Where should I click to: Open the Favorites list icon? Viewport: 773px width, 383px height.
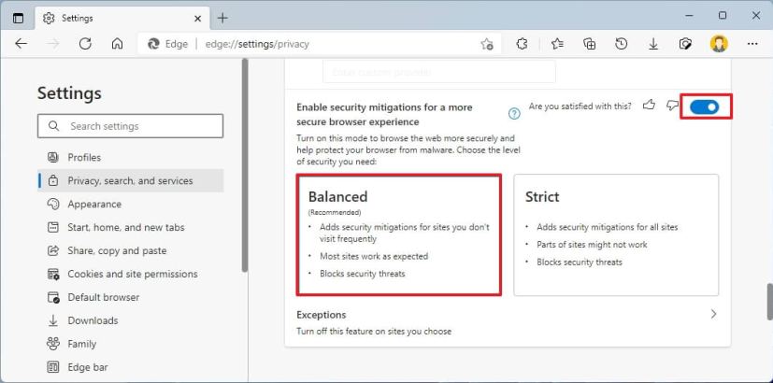pyautogui.click(x=558, y=44)
